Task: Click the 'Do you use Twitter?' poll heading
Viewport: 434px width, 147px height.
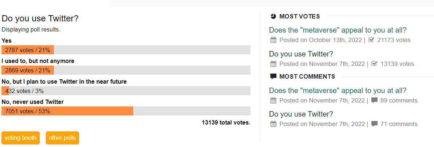Action: [40, 18]
